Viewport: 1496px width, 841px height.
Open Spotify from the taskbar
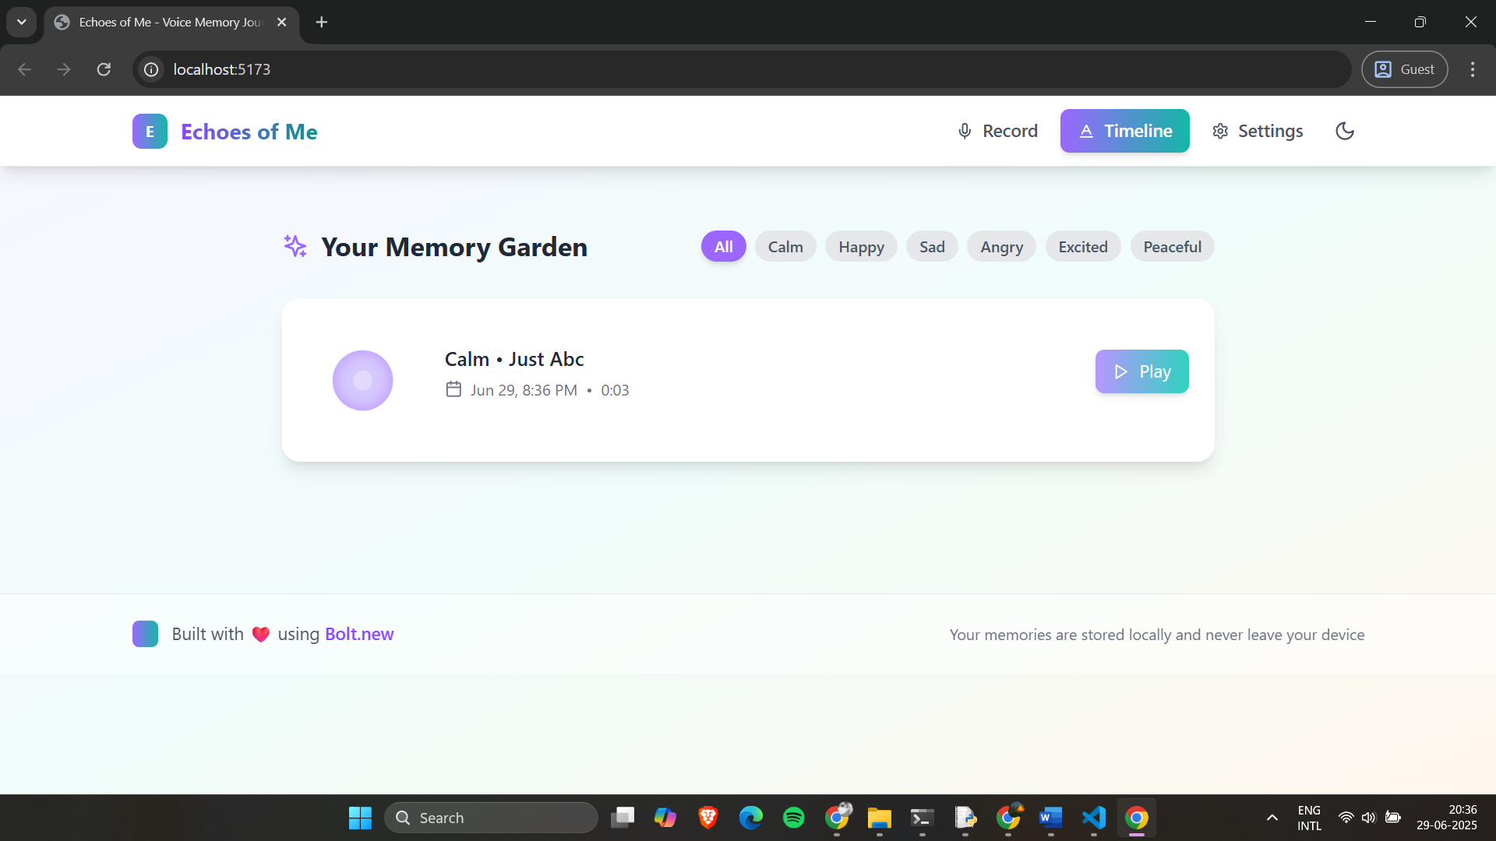click(793, 818)
